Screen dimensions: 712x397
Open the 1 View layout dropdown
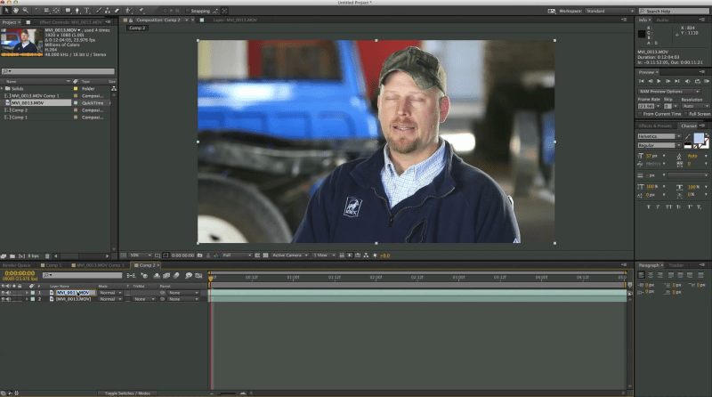click(324, 255)
